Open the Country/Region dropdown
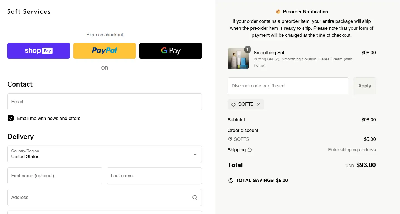The height and width of the screenshot is (214, 400). pyautogui.click(x=104, y=154)
